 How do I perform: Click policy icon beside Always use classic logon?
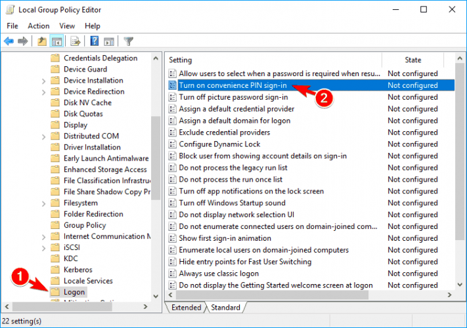[173, 274]
